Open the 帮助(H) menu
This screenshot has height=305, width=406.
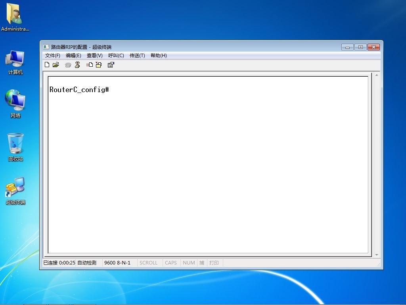click(159, 56)
